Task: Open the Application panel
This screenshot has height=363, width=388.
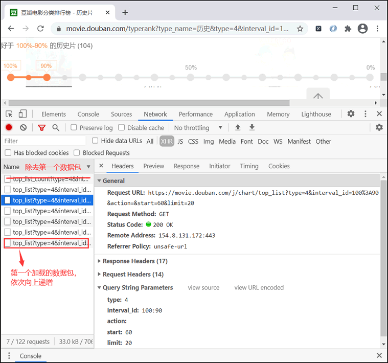Action: pyautogui.click(x=240, y=114)
